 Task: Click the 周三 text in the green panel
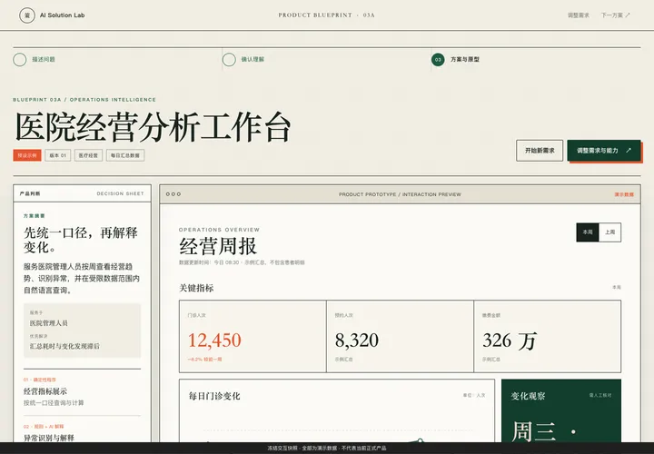(533, 431)
